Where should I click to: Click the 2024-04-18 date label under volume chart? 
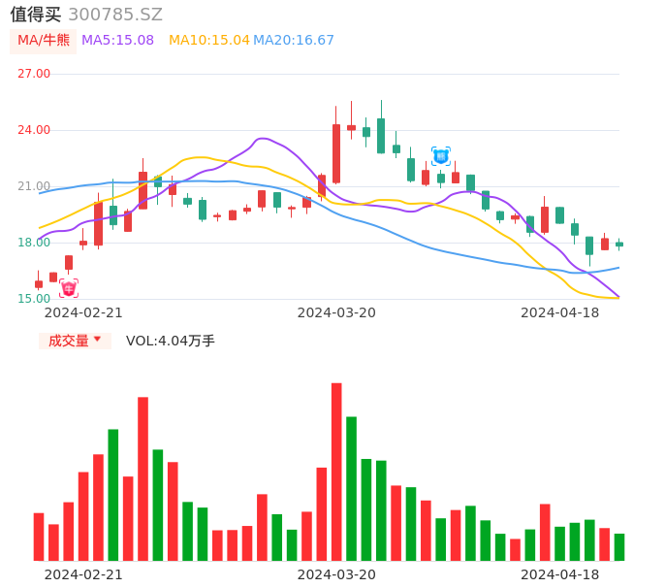tap(559, 574)
